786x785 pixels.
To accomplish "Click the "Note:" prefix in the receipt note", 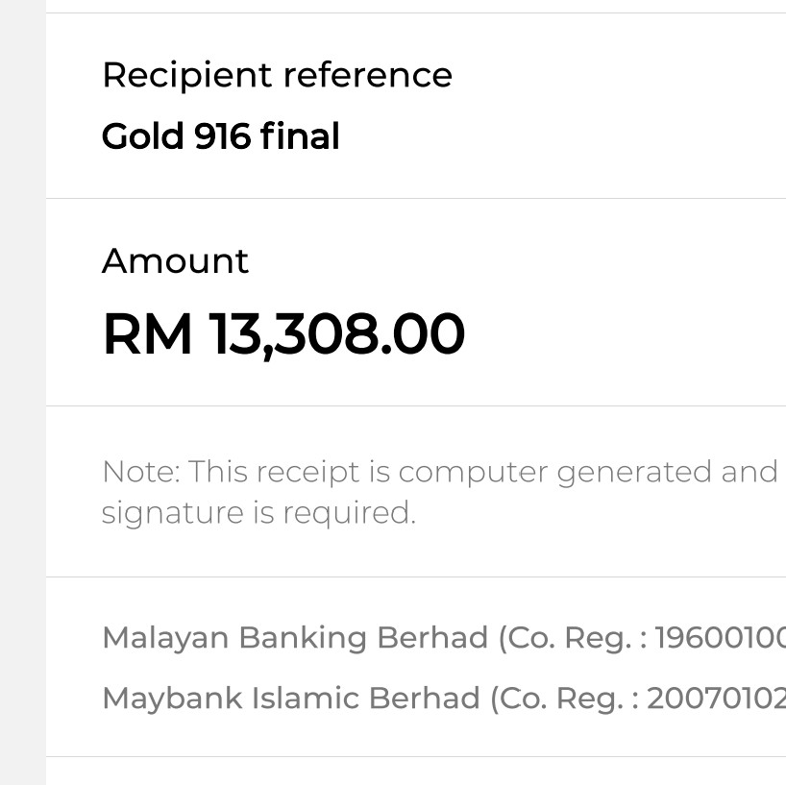I will point(140,472).
